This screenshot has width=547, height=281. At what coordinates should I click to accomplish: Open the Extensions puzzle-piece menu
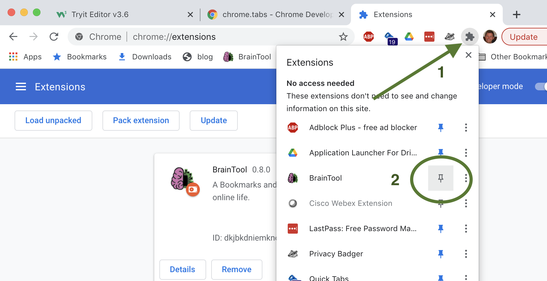coord(470,37)
